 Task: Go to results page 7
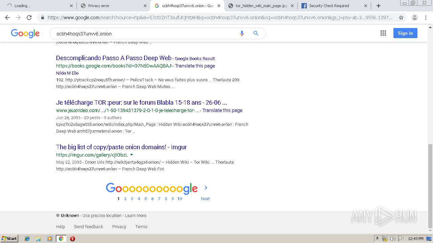[x=159, y=199]
